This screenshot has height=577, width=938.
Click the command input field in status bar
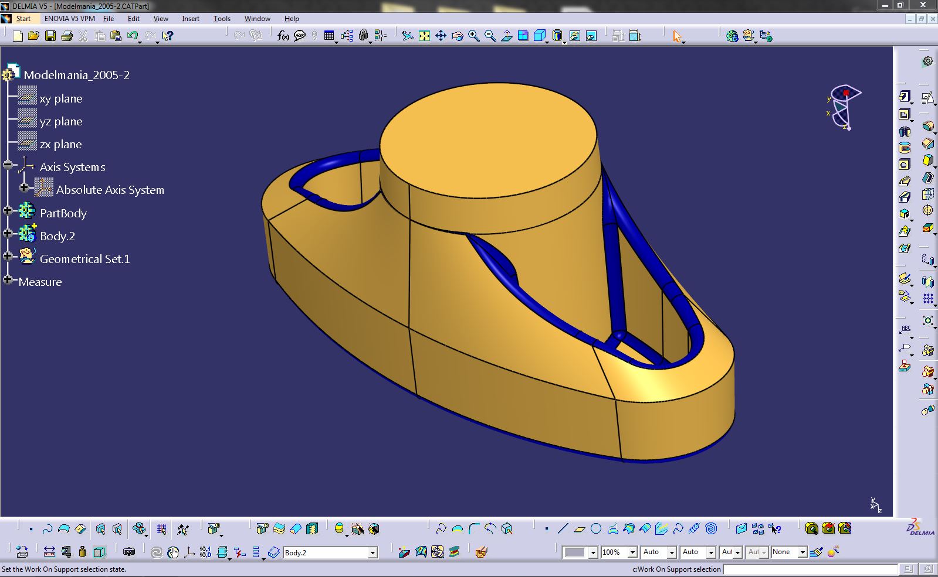pos(810,569)
